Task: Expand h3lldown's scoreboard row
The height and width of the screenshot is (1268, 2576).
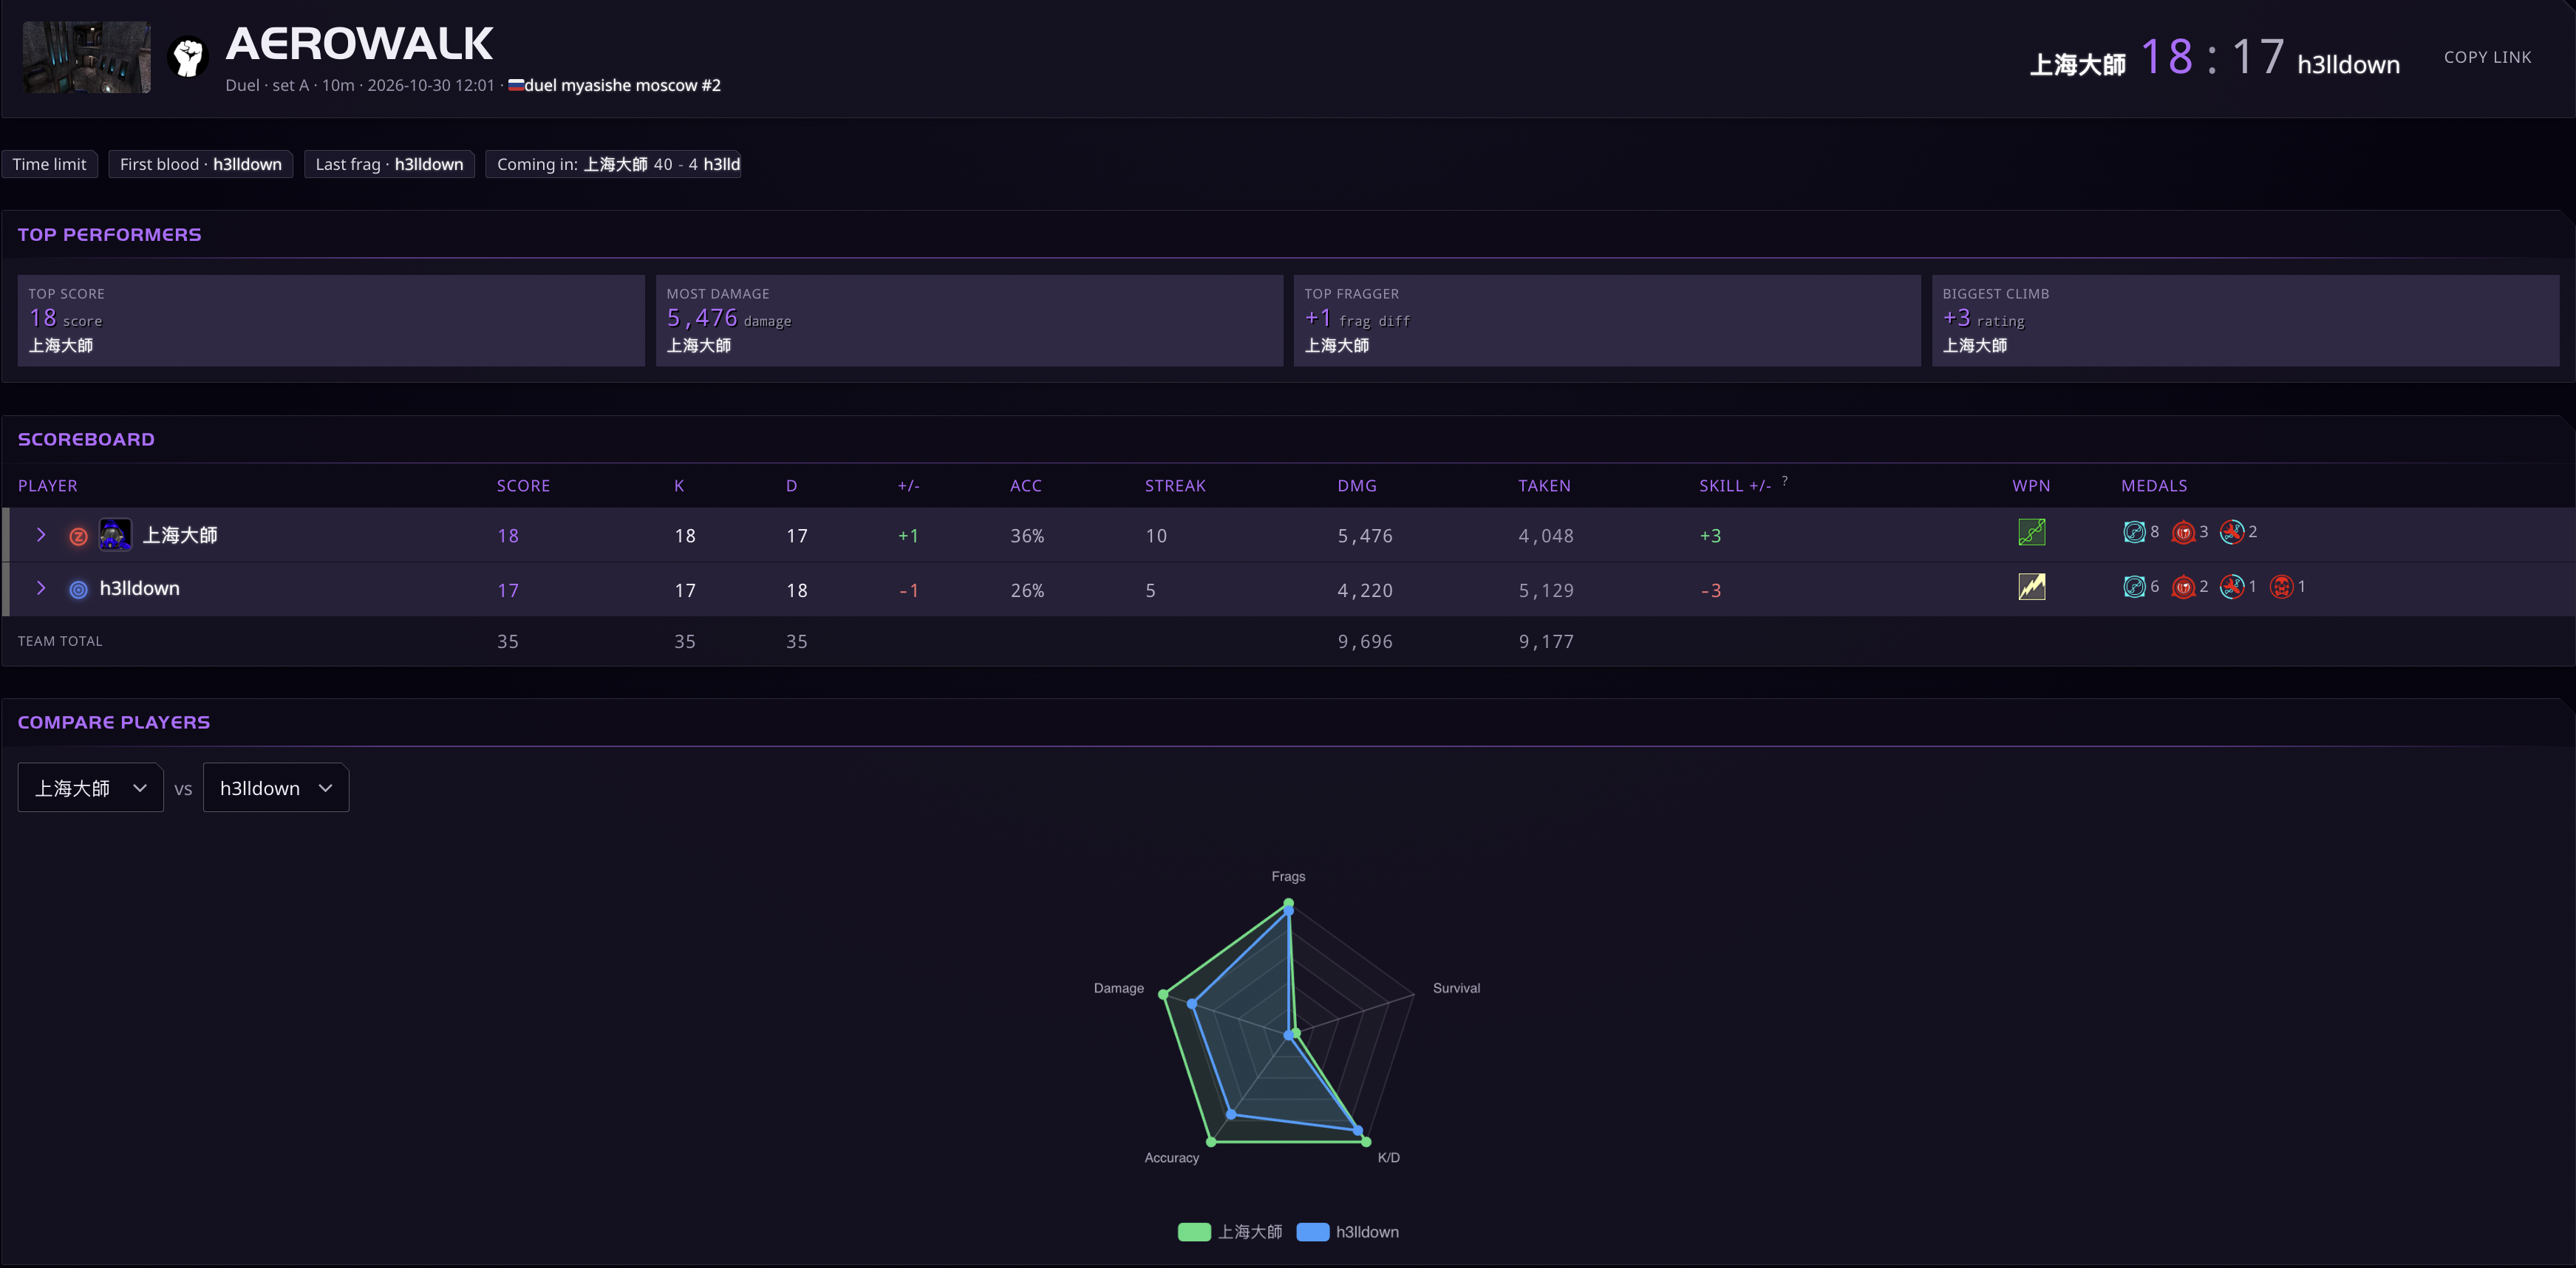Action: tap(41, 588)
